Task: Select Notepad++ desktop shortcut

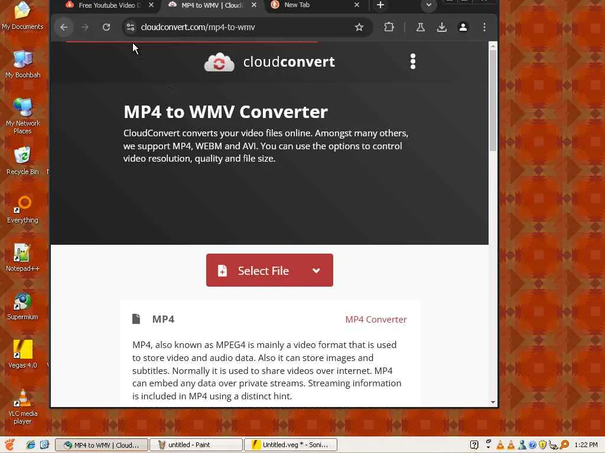Action: point(22,258)
